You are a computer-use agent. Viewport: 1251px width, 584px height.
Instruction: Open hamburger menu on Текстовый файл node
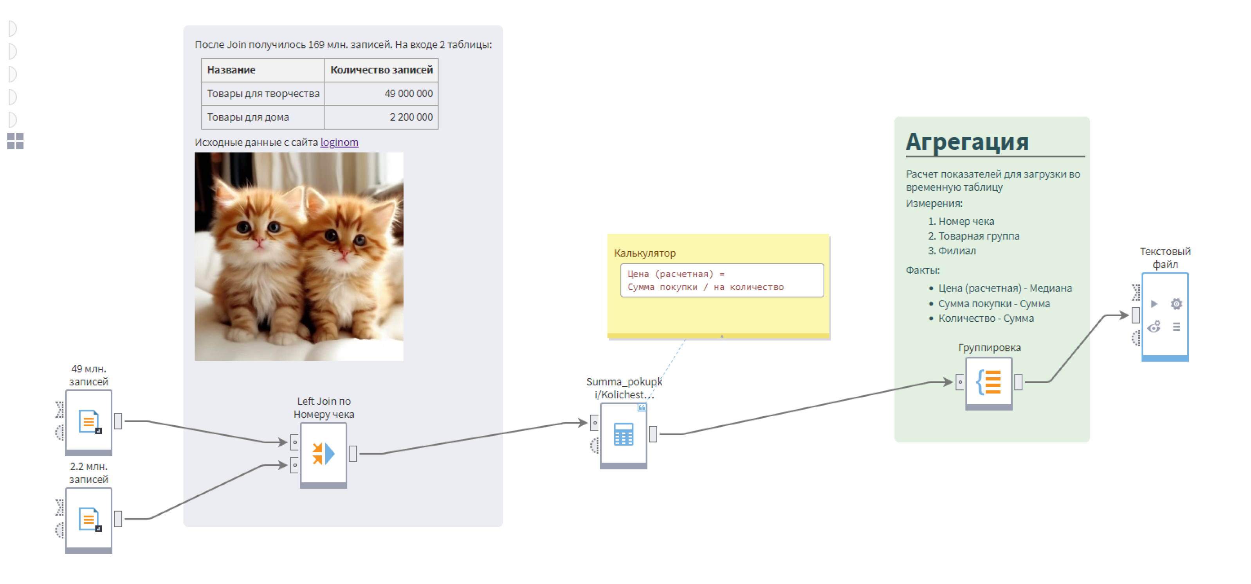[1176, 327]
